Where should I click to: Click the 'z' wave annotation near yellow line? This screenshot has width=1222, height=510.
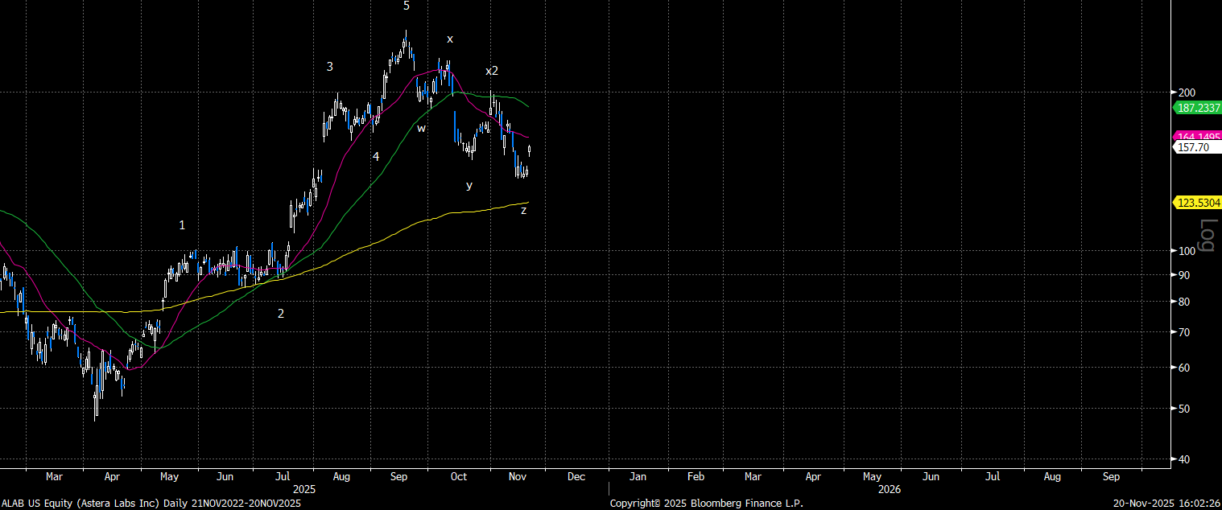[x=523, y=210]
